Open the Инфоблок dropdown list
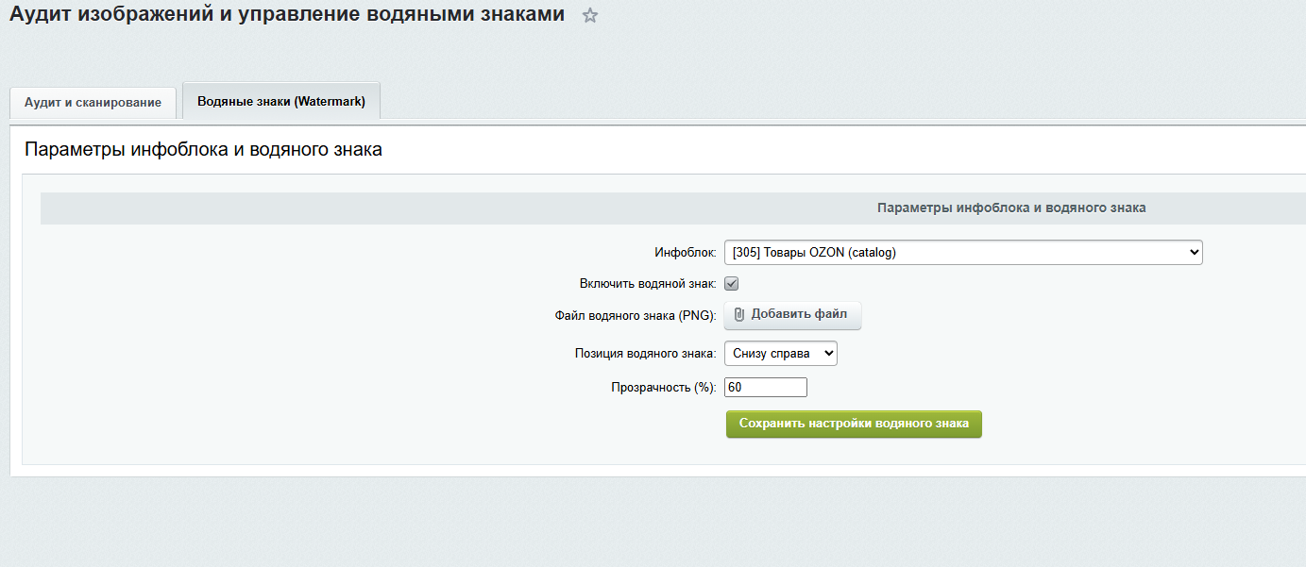The image size is (1306, 567). (x=963, y=252)
